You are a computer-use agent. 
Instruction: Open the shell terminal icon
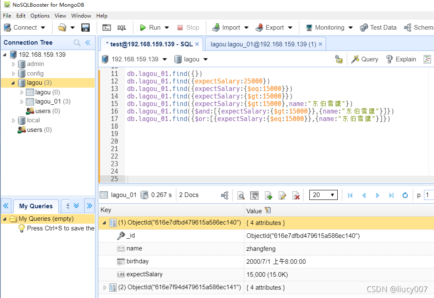point(107,28)
